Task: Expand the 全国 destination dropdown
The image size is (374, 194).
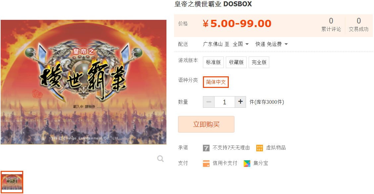Action: [x=241, y=44]
